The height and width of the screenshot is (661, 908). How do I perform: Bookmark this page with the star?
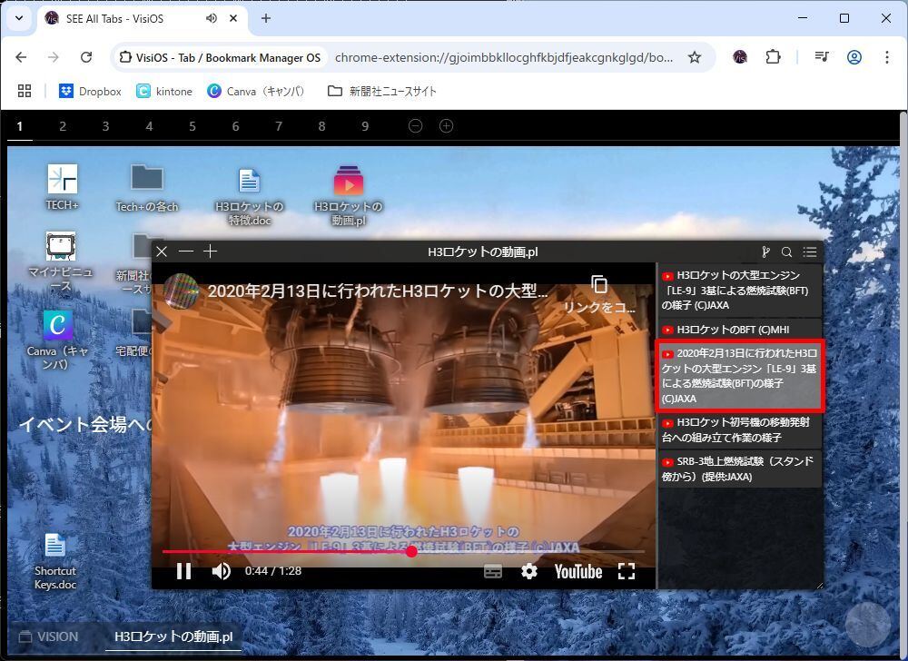695,57
